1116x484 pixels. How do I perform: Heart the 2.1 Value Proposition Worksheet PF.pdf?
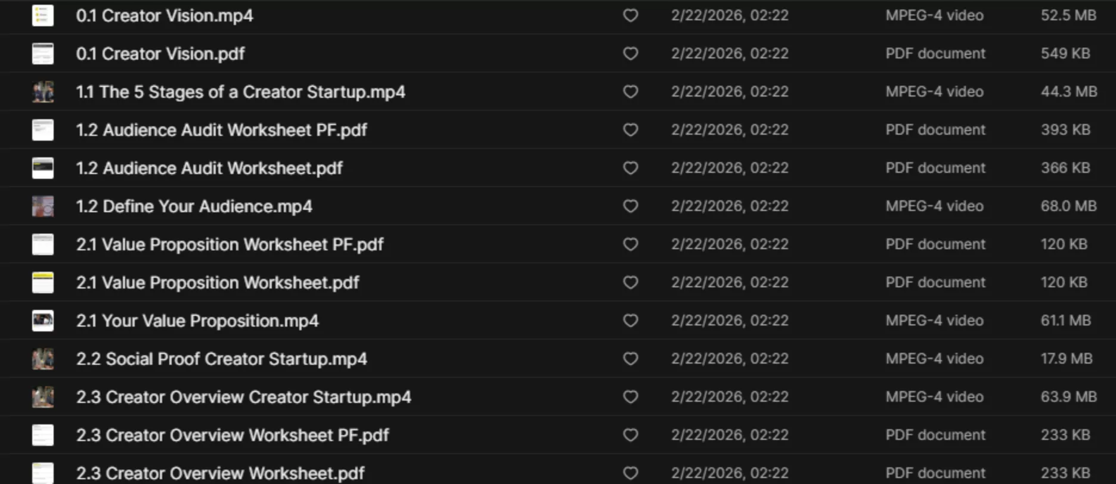[x=630, y=244]
